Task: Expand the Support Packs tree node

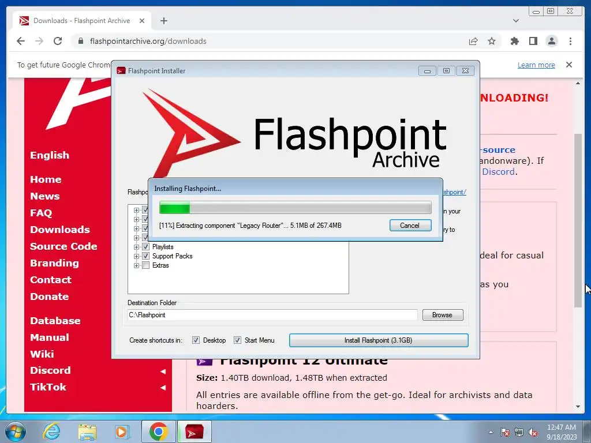Action: pos(136,256)
